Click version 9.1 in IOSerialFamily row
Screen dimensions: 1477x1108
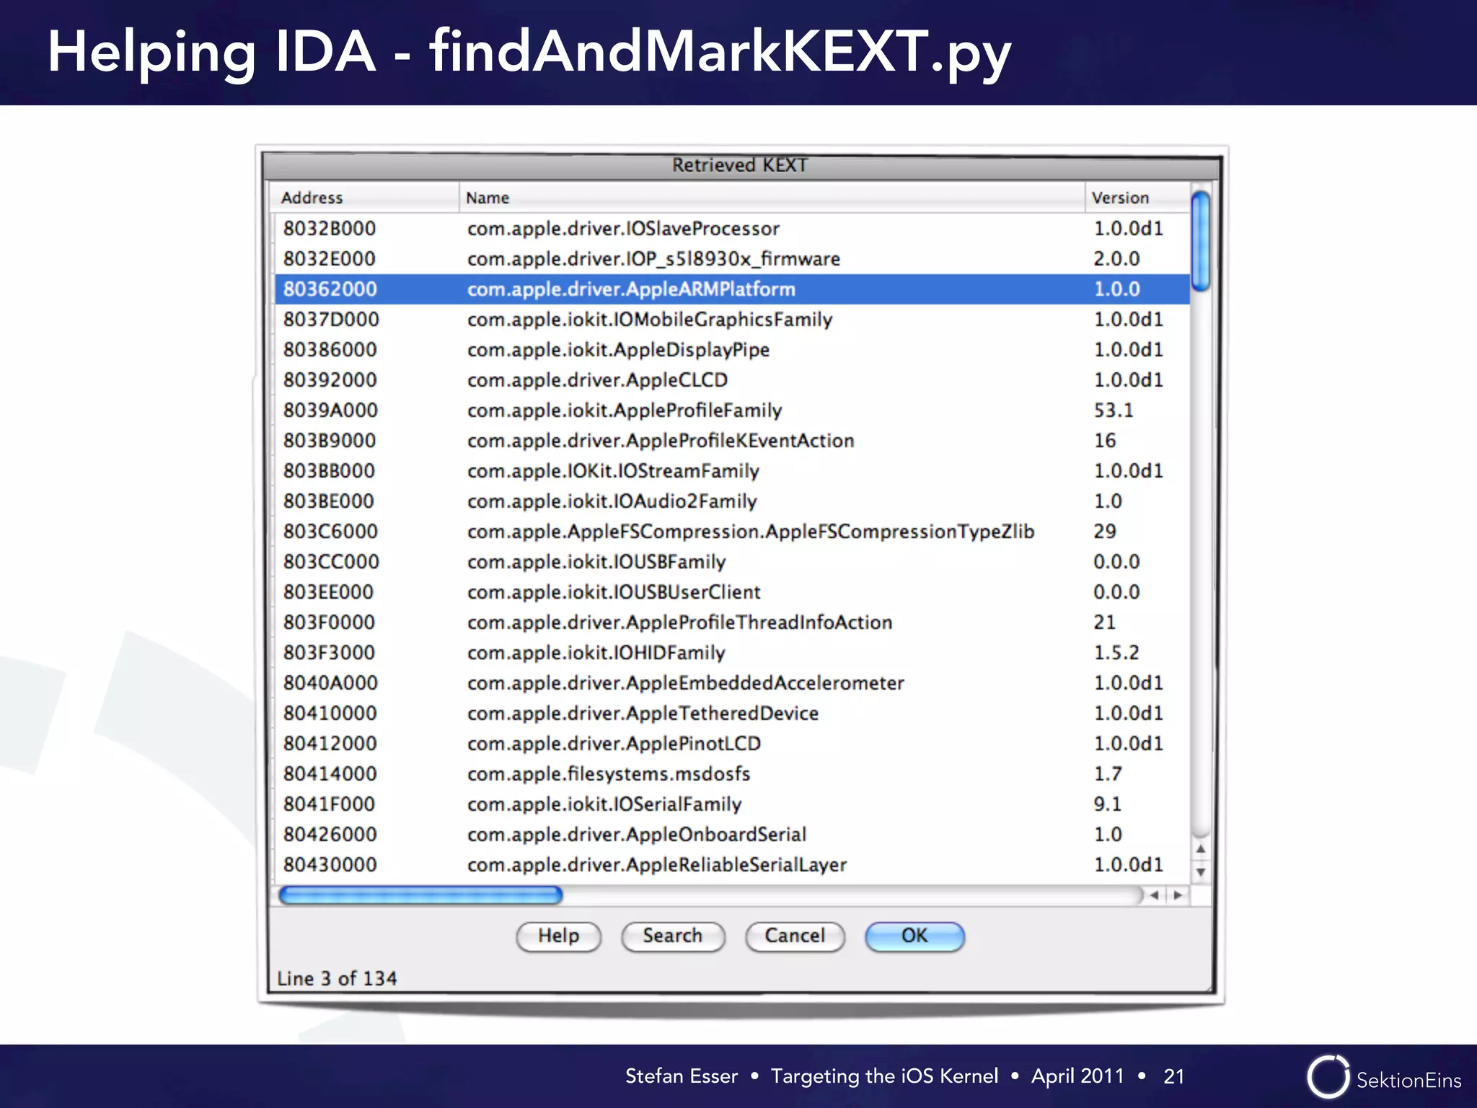1108,804
